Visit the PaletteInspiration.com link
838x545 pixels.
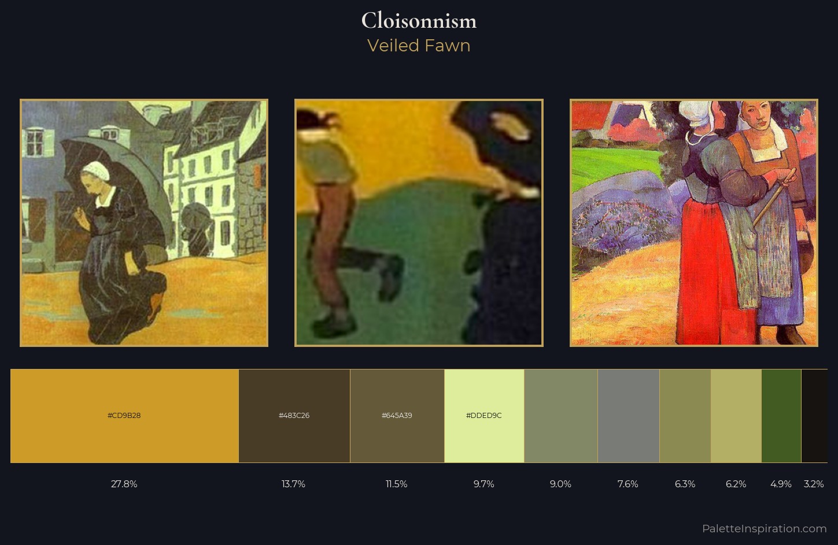pyautogui.click(x=764, y=528)
